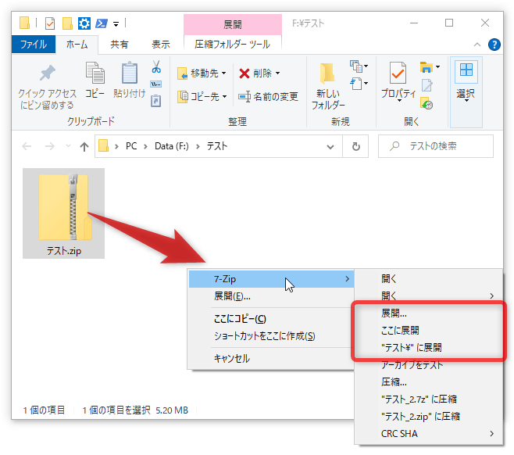Click the Forward navigation arrow

[50, 146]
